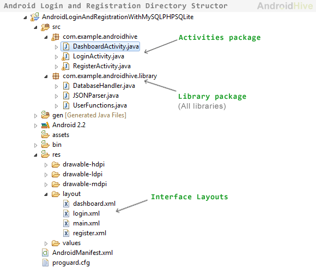Screen dimensions: 316x268
Task: Click the assets folder icon
Action: click(45, 135)
